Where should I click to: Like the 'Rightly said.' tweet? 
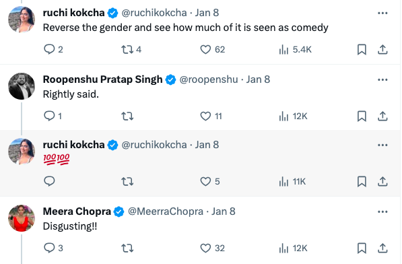point(205,116)
